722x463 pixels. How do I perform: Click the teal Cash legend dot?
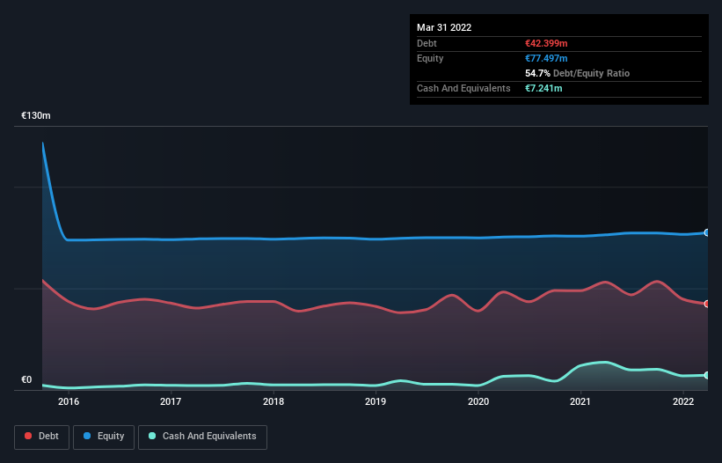pos(152,436)
